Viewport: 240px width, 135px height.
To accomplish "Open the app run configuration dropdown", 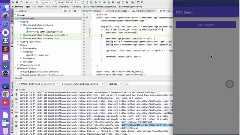I will (x=46, y=3).
